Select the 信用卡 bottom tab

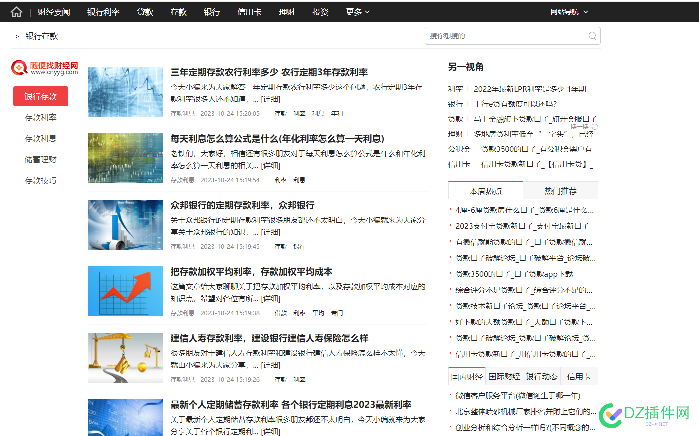(x=579, y=376)
